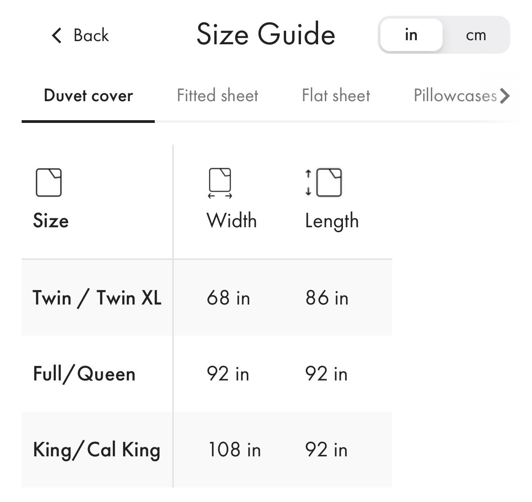Image resolution: width=532 pixels, height=502 pixels.
Task: Click the Length column header
Action: point(332,221)
